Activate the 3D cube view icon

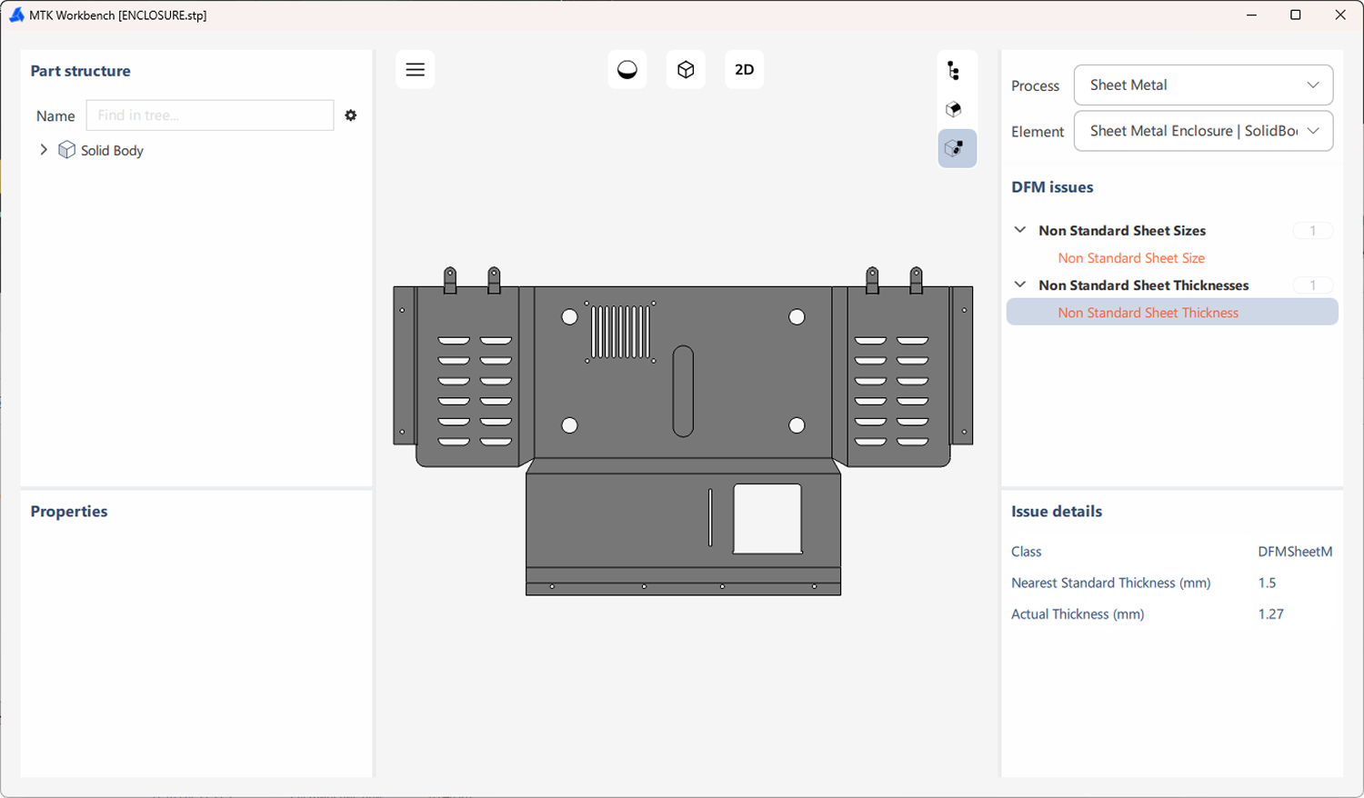[x=686, y=69]
